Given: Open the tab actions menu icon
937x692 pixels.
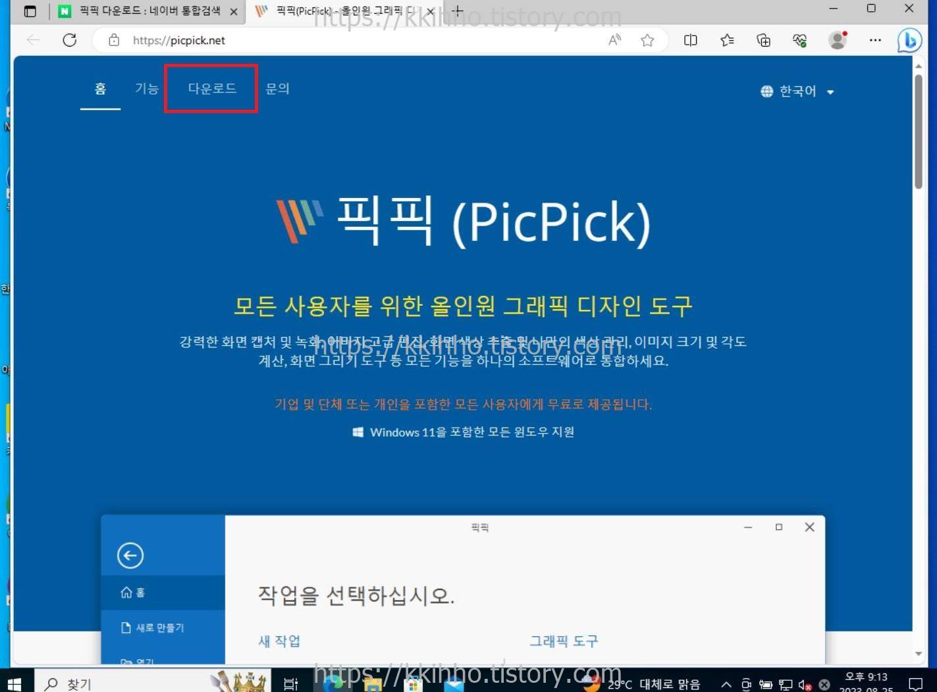Looking at the screenshot, I should [x=30, y=11].
